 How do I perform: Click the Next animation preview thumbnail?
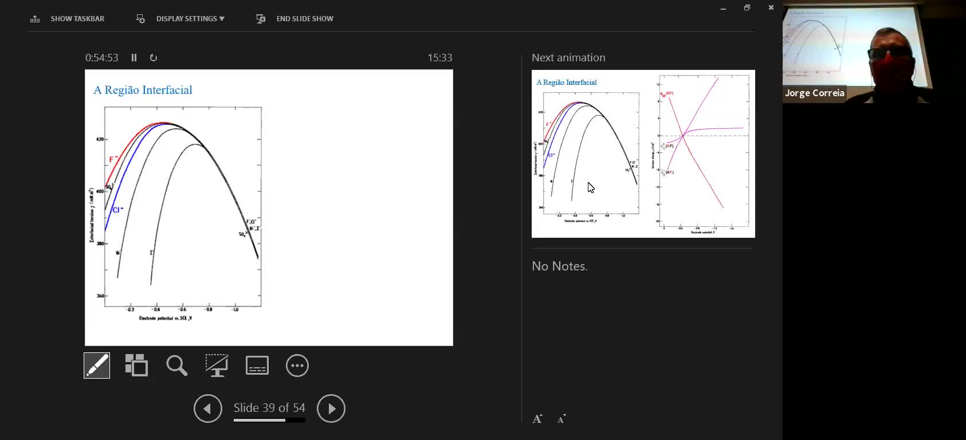coord(643,154)
